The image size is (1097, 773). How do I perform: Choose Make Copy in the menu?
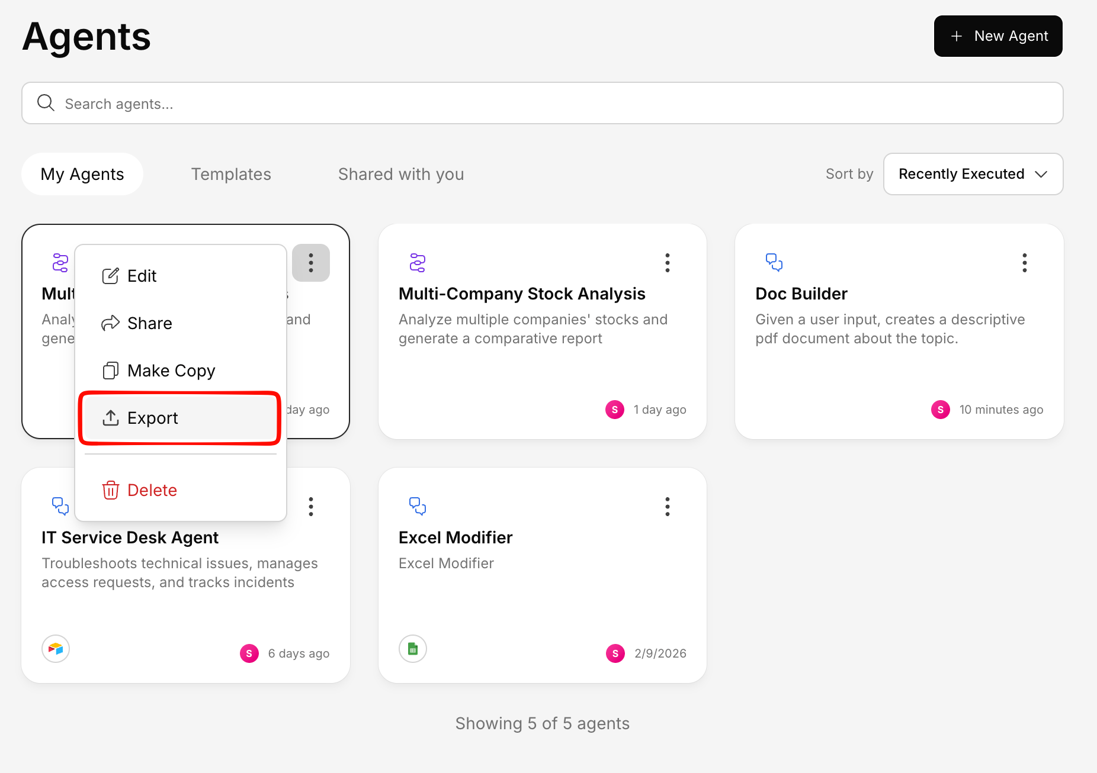coord(171,371)
